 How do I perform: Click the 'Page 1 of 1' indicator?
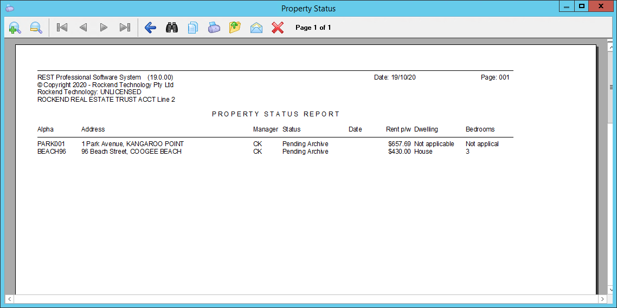pyautogui.click(x=313, y=28)
